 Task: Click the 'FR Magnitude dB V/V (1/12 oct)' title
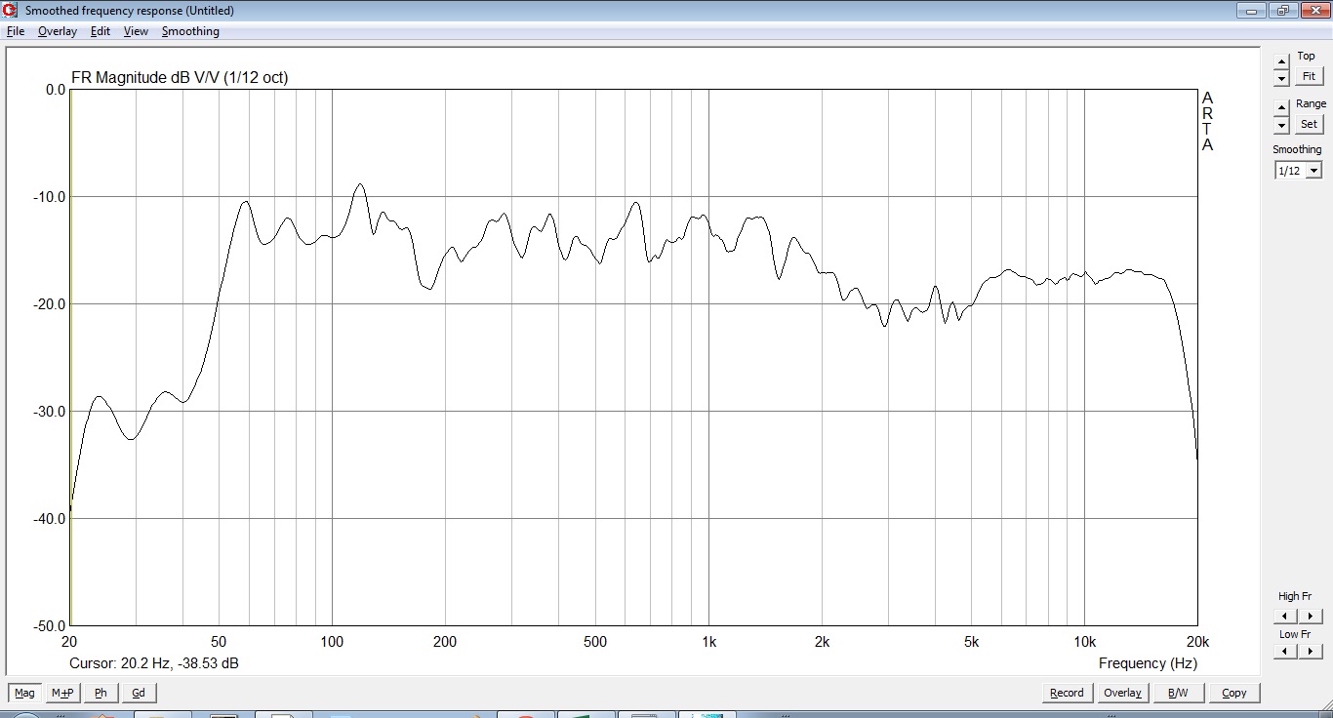point(180,77)
